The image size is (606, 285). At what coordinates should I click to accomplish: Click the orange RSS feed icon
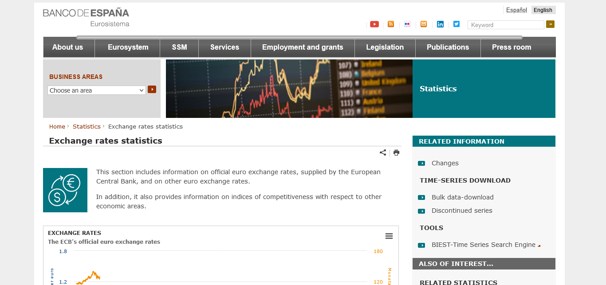(391, 24)
